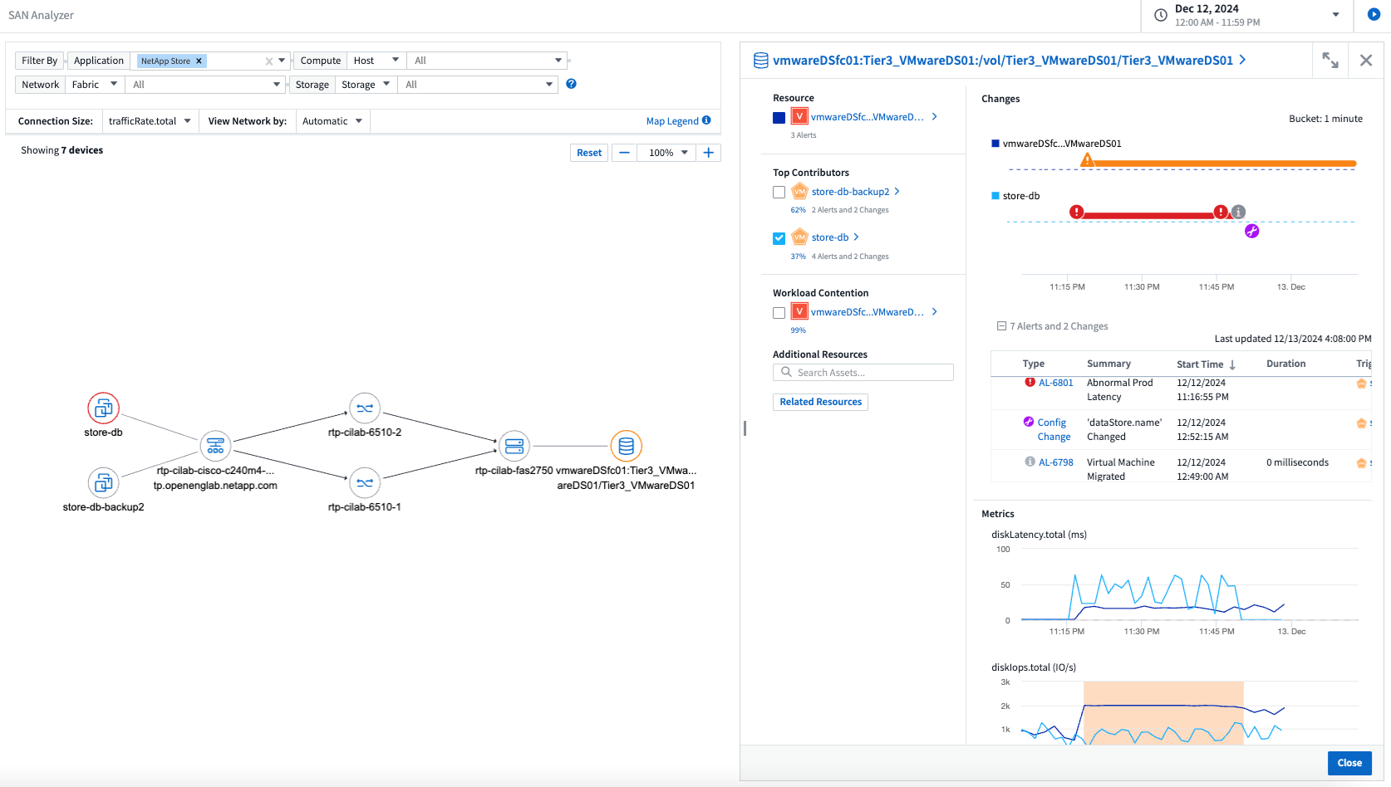Click the play button in the top-right corner
This screenshot has width=1391, height=787.
click(x=1375, y=15)
